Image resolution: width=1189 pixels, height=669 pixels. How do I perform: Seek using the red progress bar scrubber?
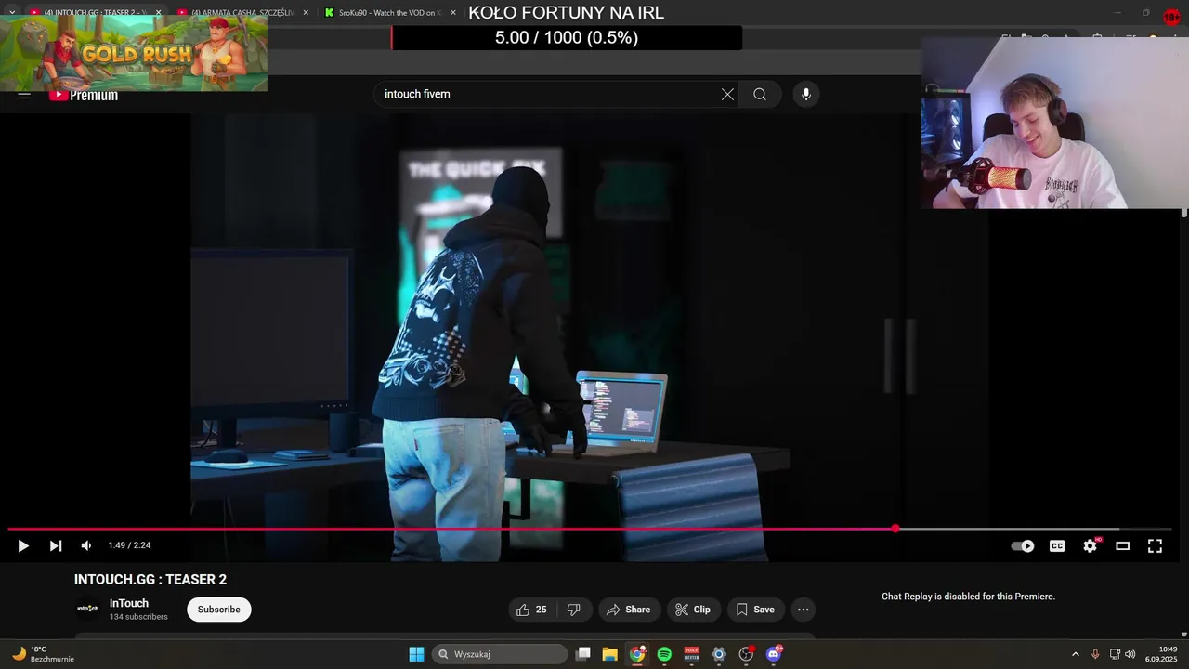[x=895, y=529]
